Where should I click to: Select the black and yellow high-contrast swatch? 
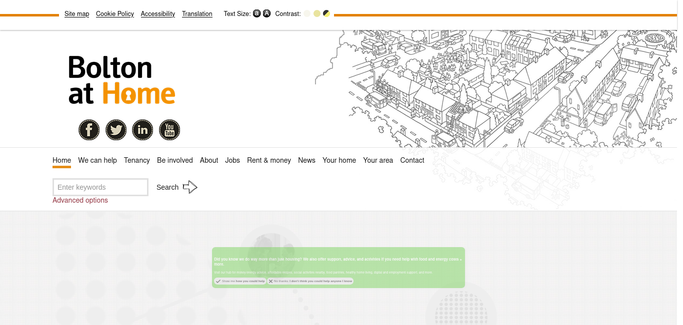[x=326, y=13]
